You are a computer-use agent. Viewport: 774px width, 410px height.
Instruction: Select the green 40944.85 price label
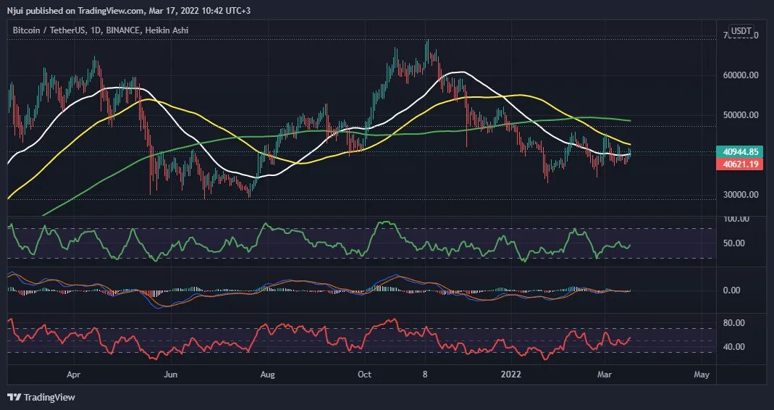click(739, 152)
